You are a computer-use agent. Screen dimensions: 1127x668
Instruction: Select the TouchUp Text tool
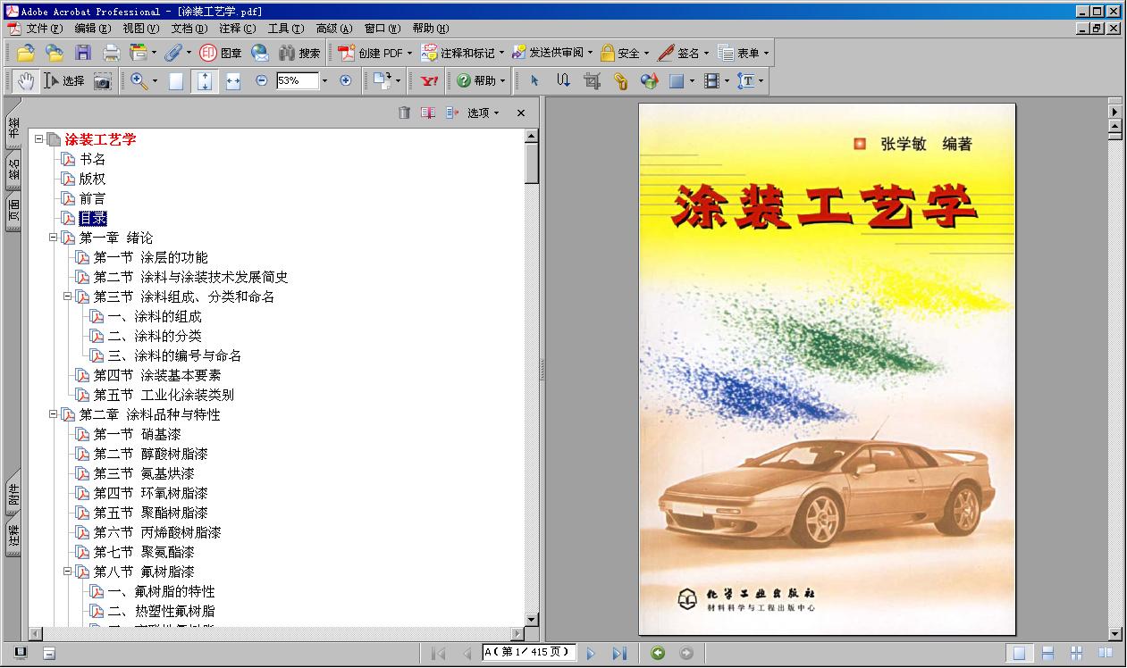coord(745,80)
